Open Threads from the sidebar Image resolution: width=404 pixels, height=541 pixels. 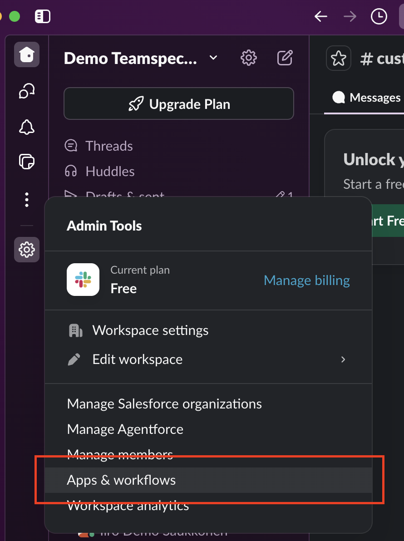[108, 146]
